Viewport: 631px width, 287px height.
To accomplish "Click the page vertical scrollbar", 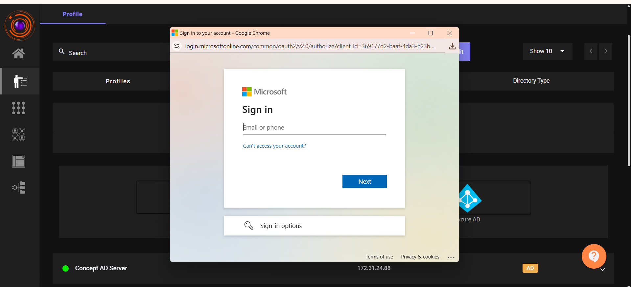I will click(629, 101).
